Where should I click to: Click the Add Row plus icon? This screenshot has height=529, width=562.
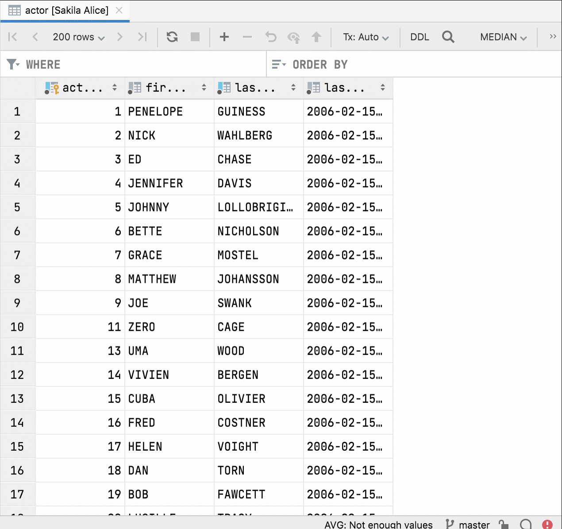click(224, 37)
